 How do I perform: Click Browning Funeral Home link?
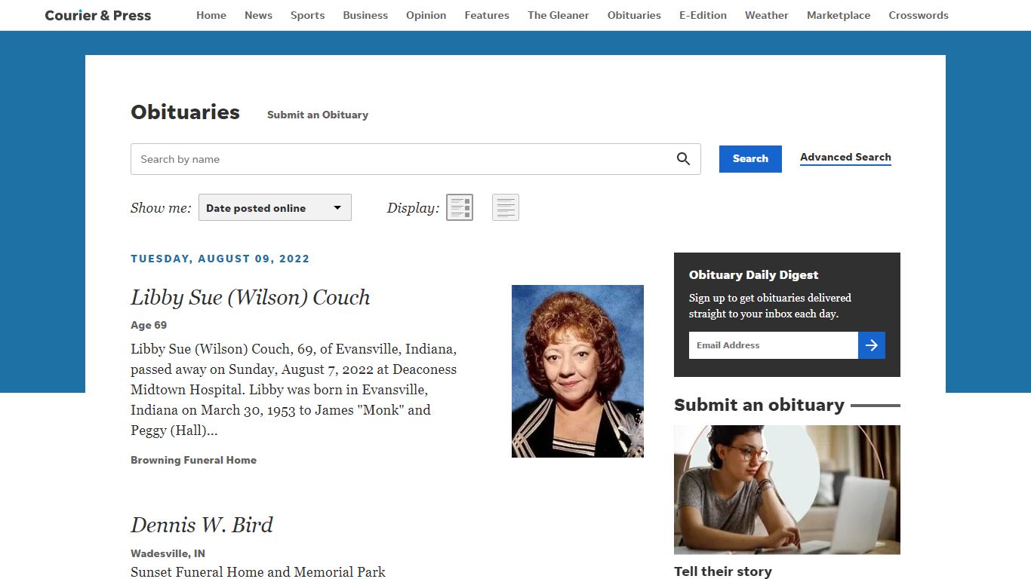pos(193,460)
